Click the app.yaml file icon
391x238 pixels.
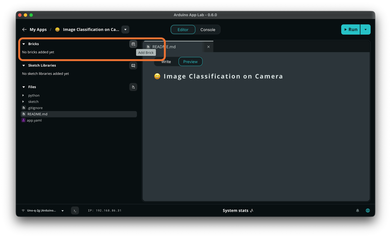23,120
